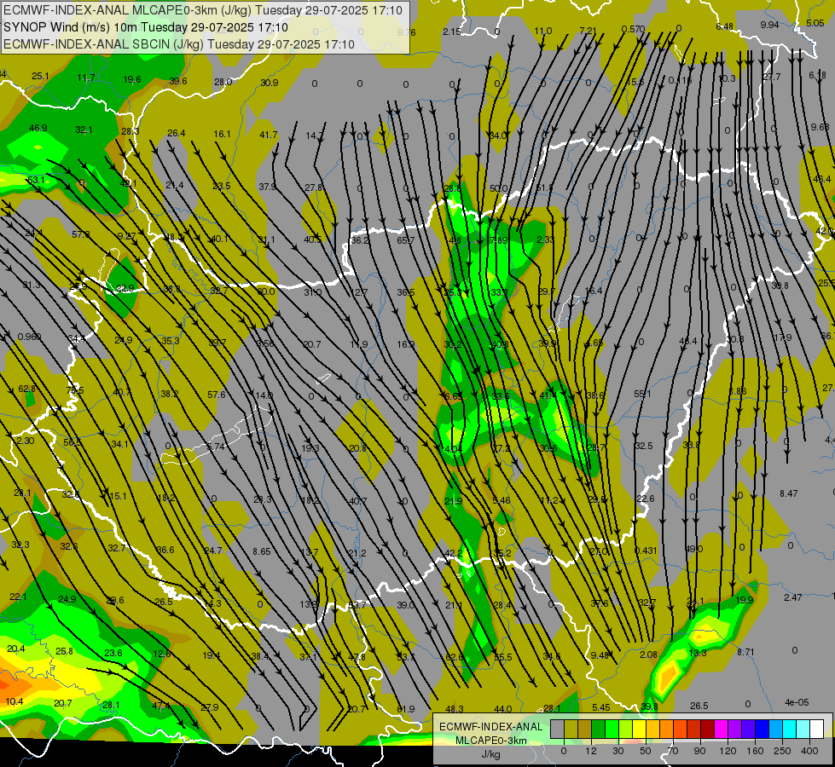Click the map value 2.30
The height and width of the screenshot is (767, 835).
25,441
